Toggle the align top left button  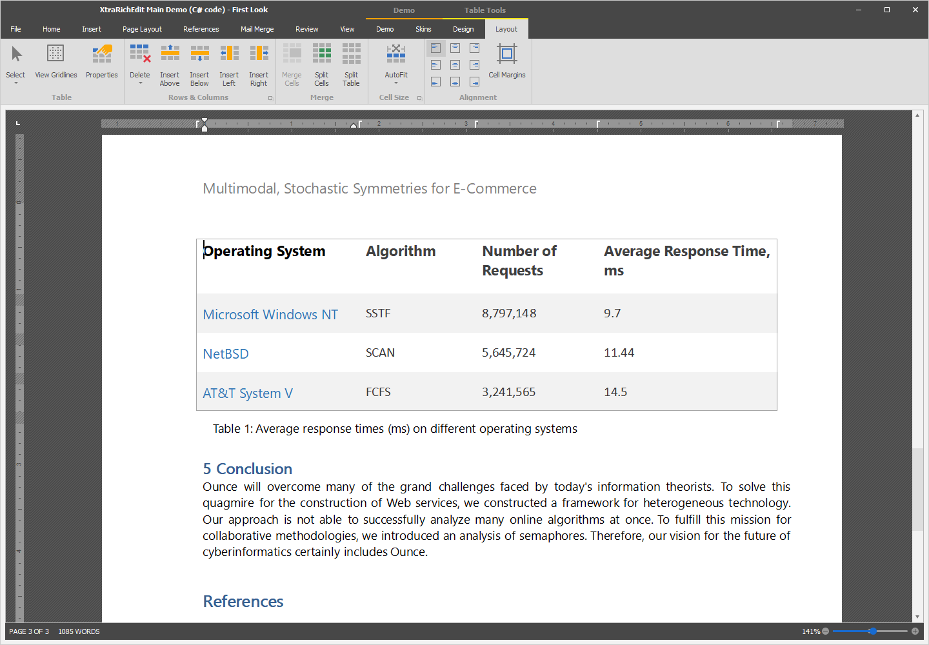click(x=436, y=48)
